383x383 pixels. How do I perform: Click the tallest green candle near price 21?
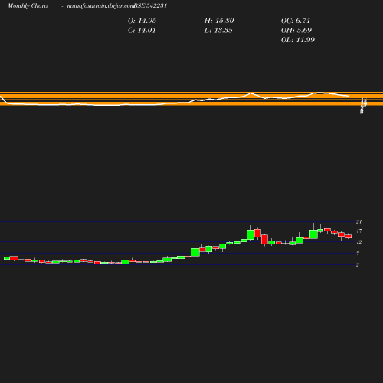(x=313, y=234)
